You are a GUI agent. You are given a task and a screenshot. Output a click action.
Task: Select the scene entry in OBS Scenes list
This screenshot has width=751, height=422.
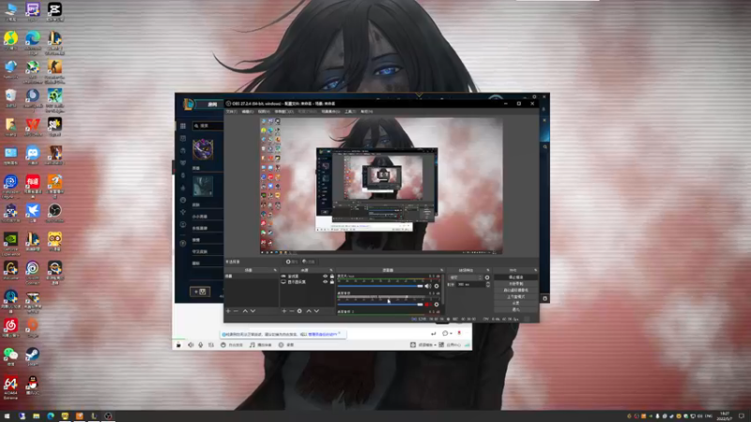coord(251,276)
